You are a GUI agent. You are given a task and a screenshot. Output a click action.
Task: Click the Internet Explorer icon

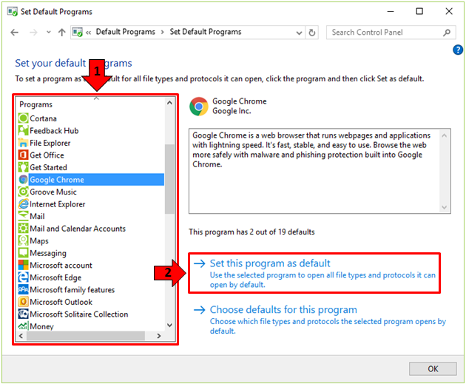[24, 204]
